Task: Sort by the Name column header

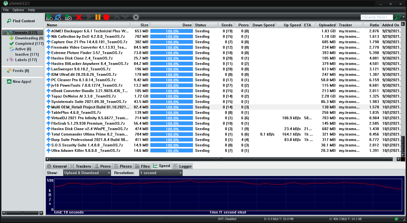Action: pos(88,25)
